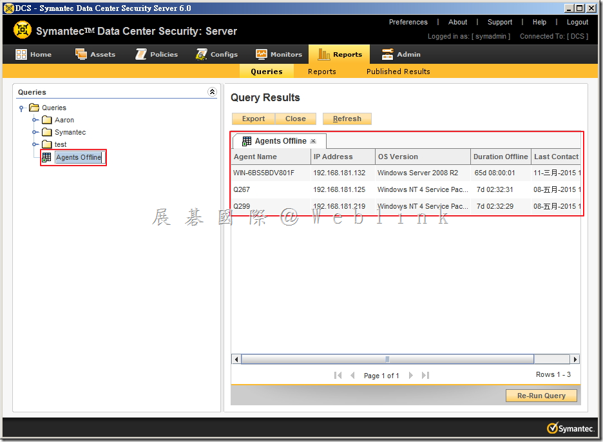Screen dimensions: 603x442
Task: Click the Logout link
Action: point(577,22)
